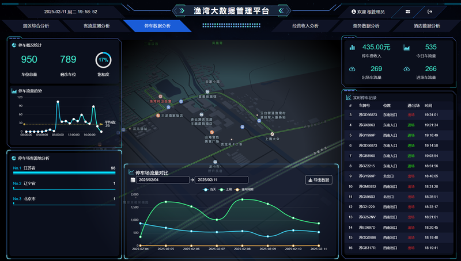Click the area chart icon beside 今日车流量 535
Image resolution: width=461 pixels, height=261 pixels.
coord(406,47)
